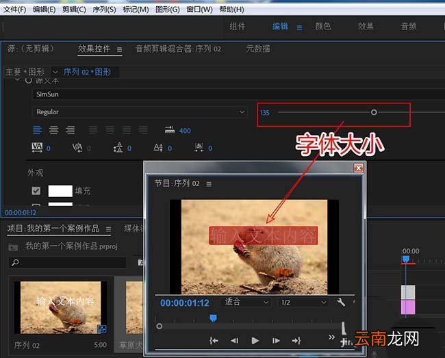Align text center
Viewport: 445px width, 358px height.
point(53,130)
